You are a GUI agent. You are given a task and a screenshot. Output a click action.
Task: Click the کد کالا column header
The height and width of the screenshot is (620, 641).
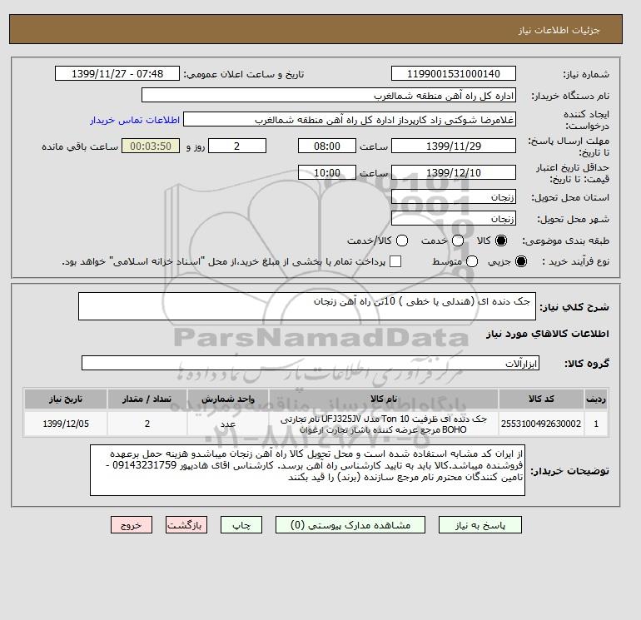pyautogui.click(x=541, y=399)
